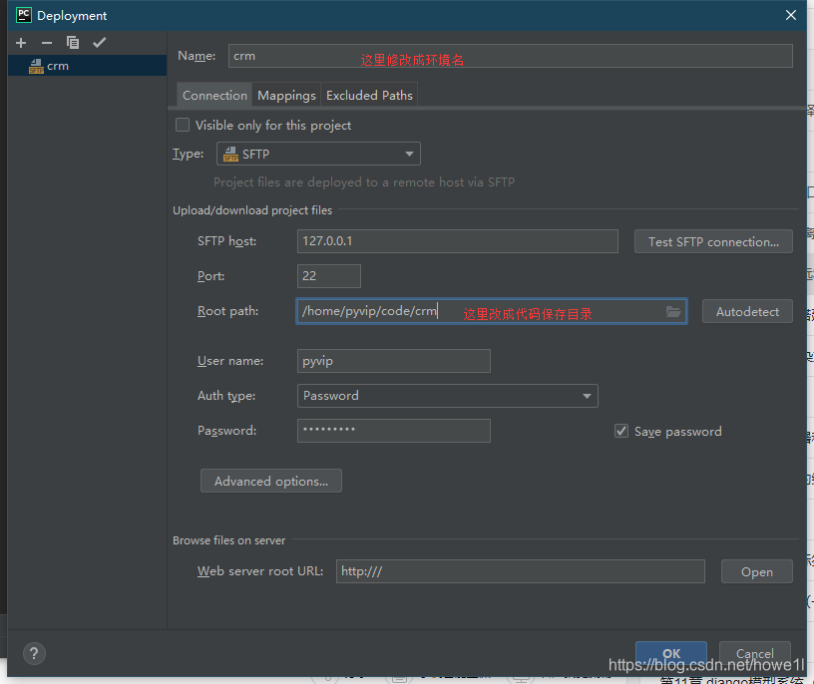Focus the User name field pyvip
Screen dimensions: 814x684
coord(393,361)
